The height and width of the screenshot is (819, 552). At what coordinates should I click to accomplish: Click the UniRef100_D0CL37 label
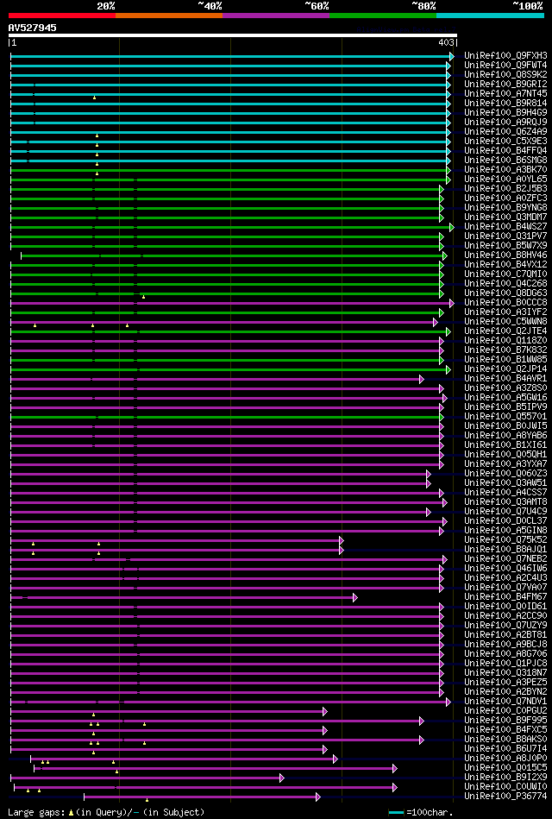[x=505, y=521]
